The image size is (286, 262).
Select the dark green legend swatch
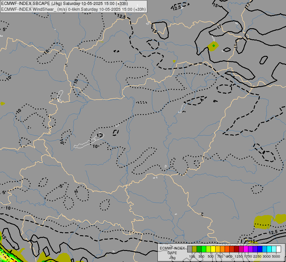199,249
